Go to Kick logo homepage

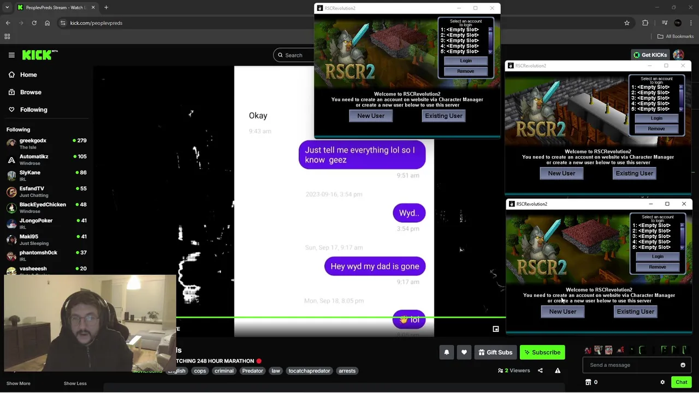coord(40,55)
